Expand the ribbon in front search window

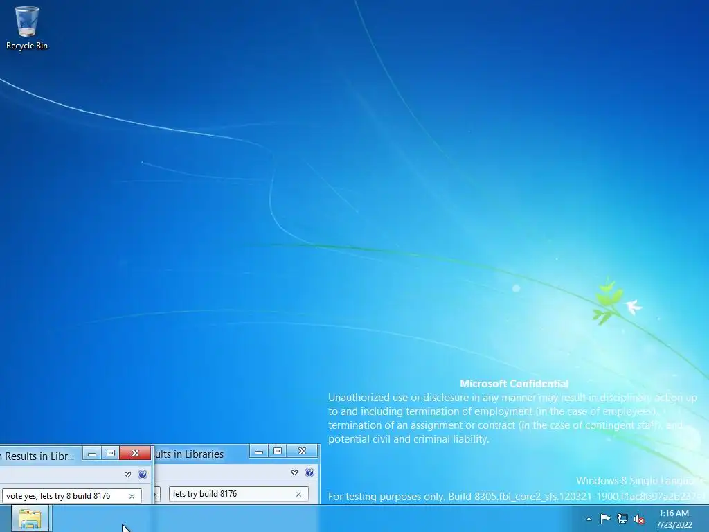coord(127,475)
